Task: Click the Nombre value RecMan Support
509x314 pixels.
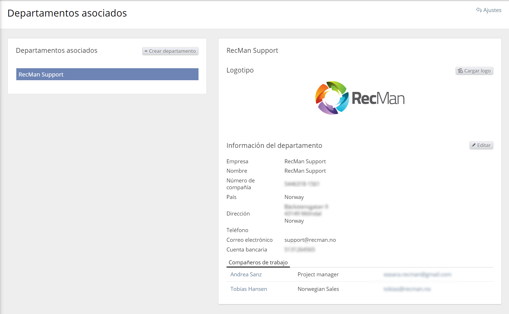Action: pos(305,171)
